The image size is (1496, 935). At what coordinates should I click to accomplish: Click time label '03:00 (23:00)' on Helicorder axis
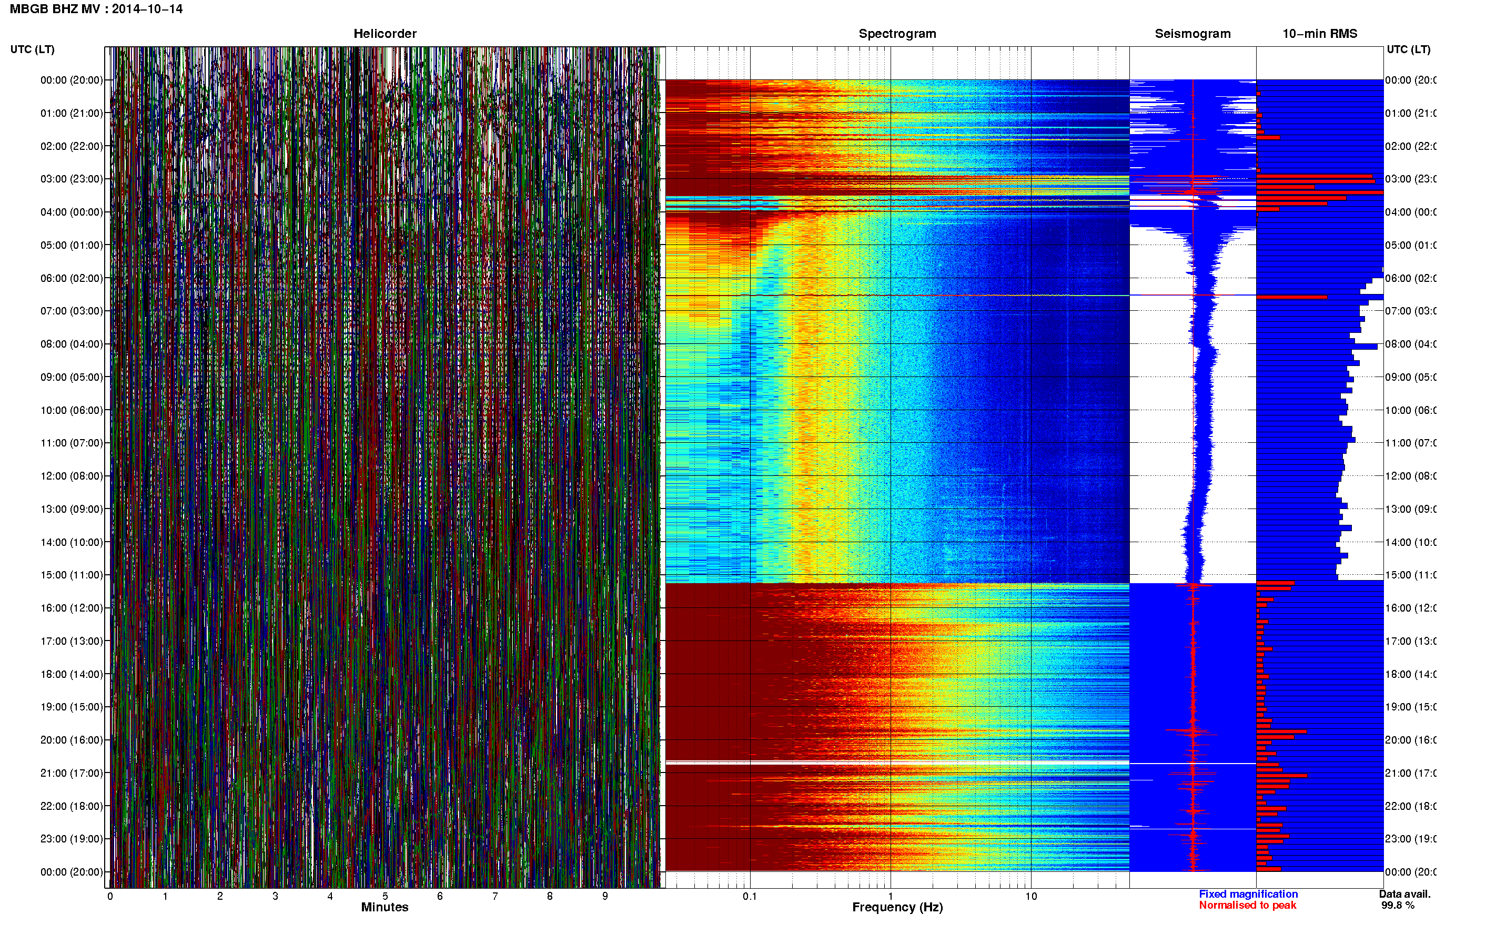72,179
